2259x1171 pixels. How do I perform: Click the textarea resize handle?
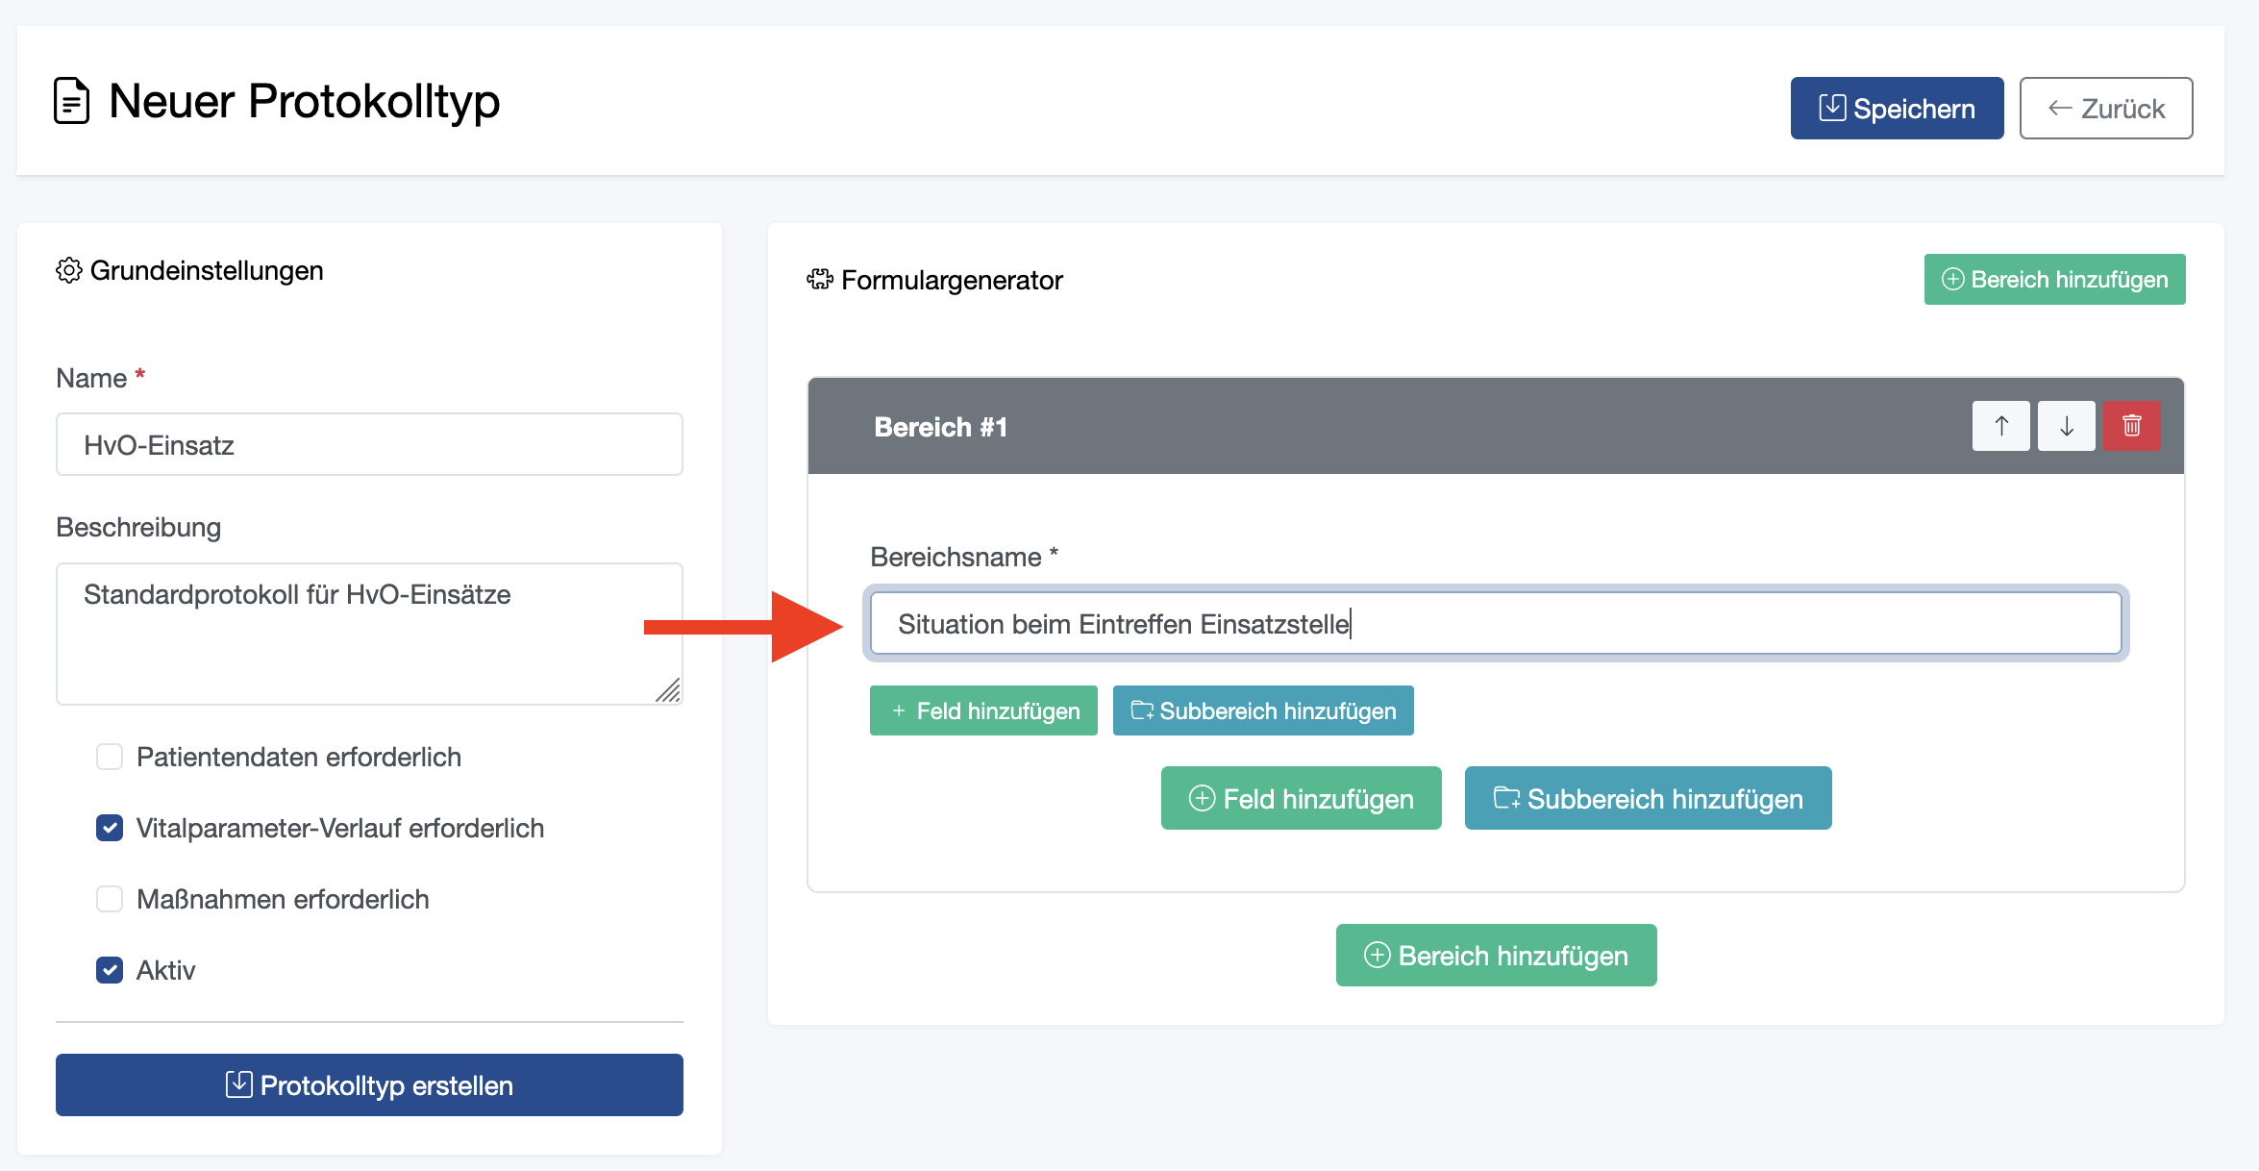point(668,690)
